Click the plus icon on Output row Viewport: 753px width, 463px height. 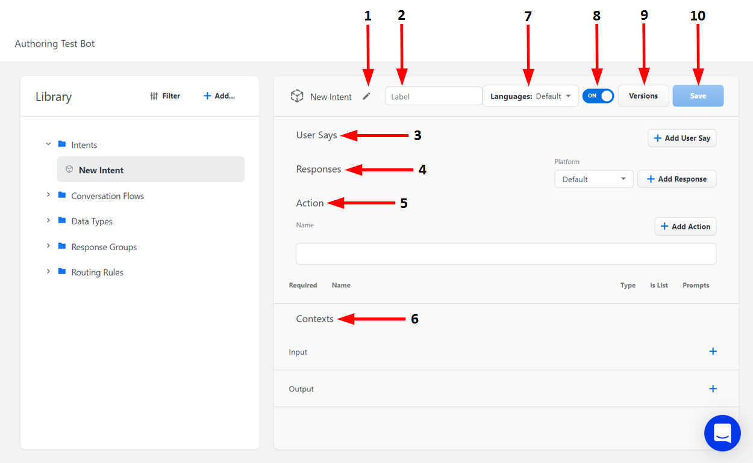[713, 388]
